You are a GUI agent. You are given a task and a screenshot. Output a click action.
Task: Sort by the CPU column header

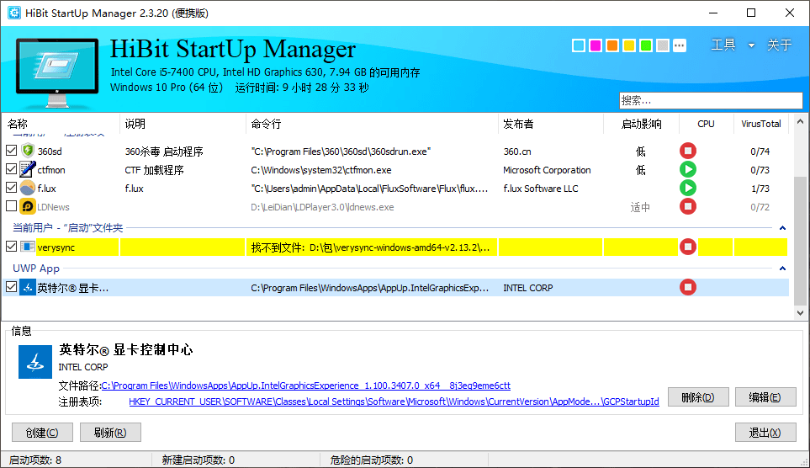tap(706, 124)
